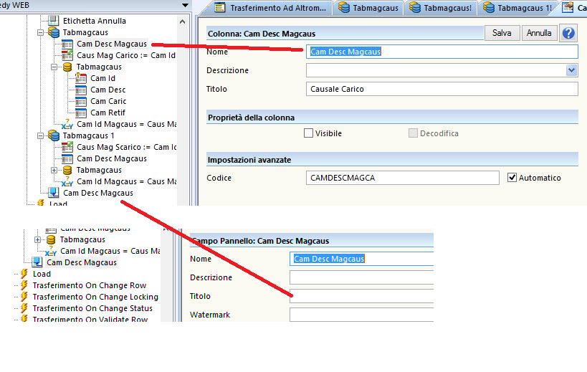Click the column Nome input field
This screenshot has height=372, width=587.
pos(442,52)
